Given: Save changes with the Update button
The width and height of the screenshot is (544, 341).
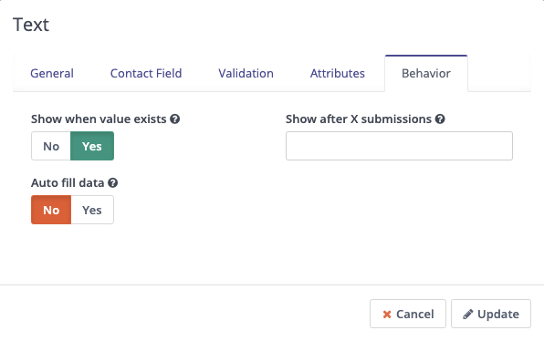Looking at the screenshot, I should coord(491,314).
